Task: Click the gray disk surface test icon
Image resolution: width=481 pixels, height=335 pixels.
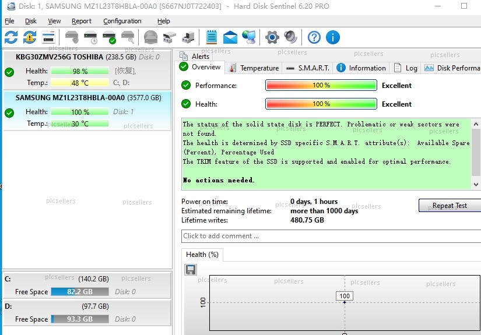Action: click(150, 37)
